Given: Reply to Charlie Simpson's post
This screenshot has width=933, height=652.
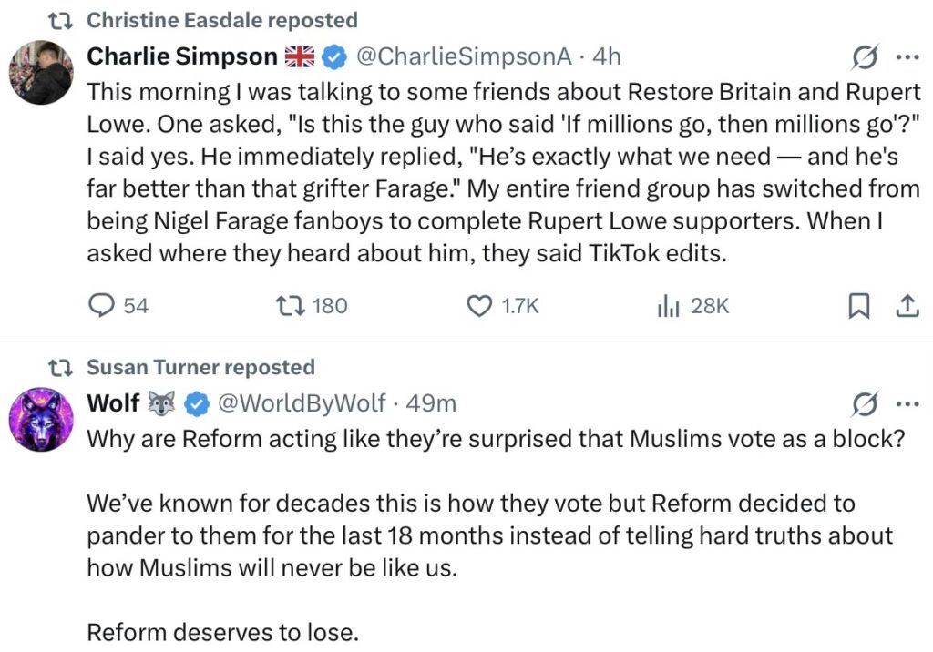Looking at the screenshot, I should [102, 306].
